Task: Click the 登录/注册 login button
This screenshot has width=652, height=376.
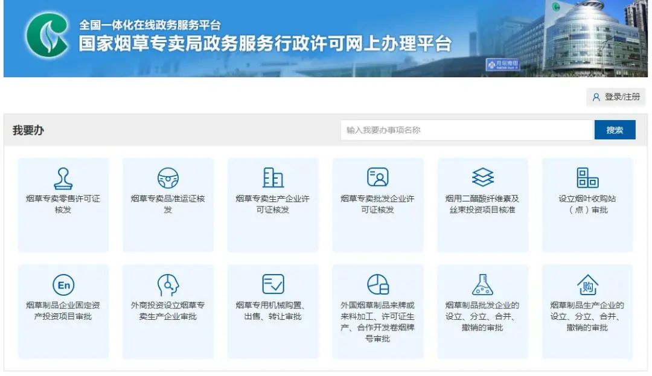Action: pyautogui.click(x=616, y=97)
